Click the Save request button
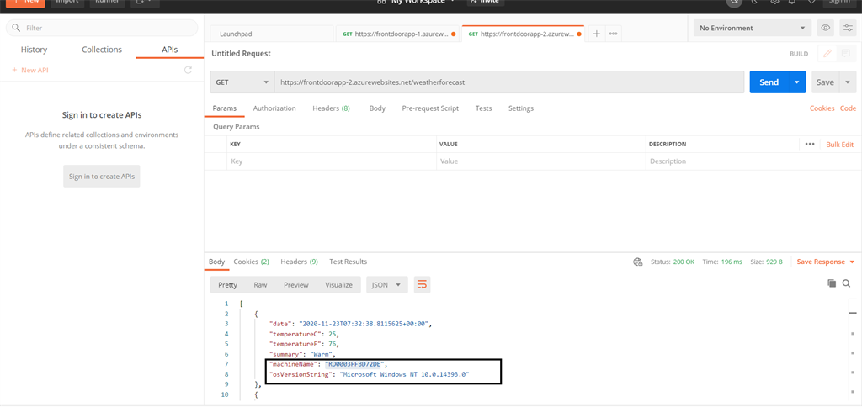This screenshot has height=407, width=862. 825,82
